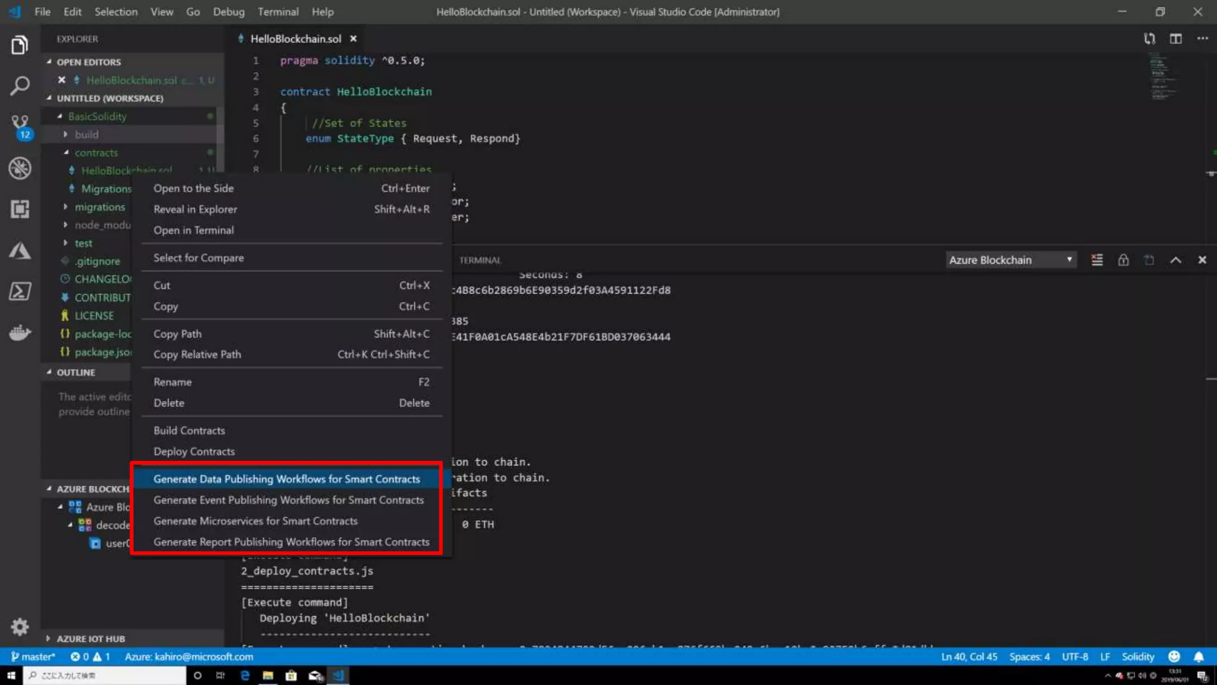Screen dimensions: 1217x685
Task: Expand the AZURE IOT HUB section
Action: point(90,639)
